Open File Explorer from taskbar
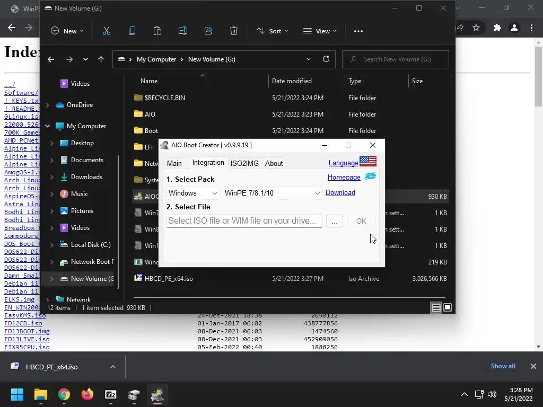Screen dimensions: 543x407 pos(40,394)
